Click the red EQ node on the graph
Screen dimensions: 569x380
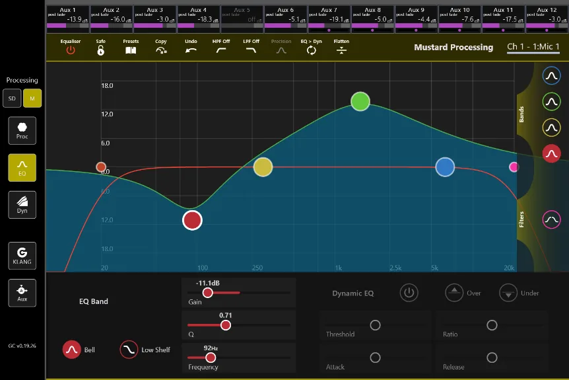[192, 220]
